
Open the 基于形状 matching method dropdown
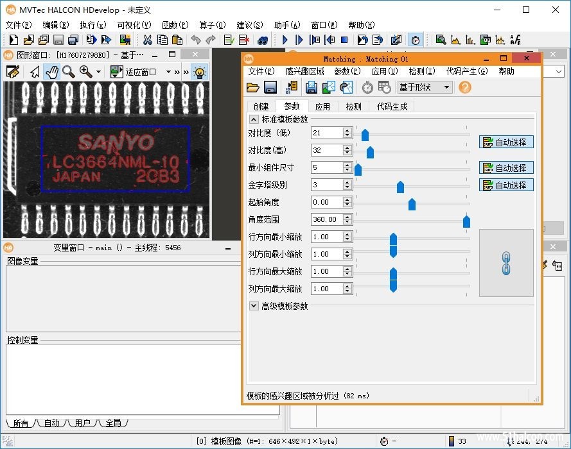tap(425, 87)
